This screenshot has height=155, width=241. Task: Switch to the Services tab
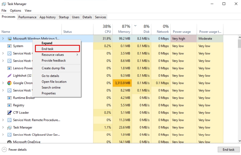pyautogui.click(x=100, y=17)
